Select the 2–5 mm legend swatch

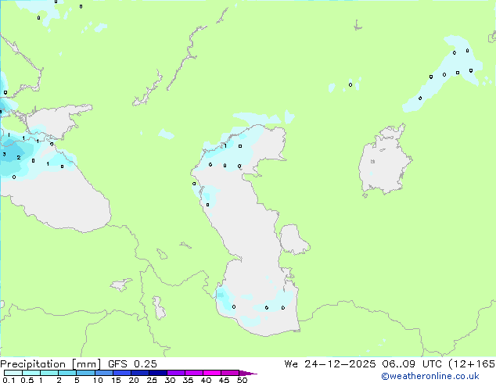point(67,373)
